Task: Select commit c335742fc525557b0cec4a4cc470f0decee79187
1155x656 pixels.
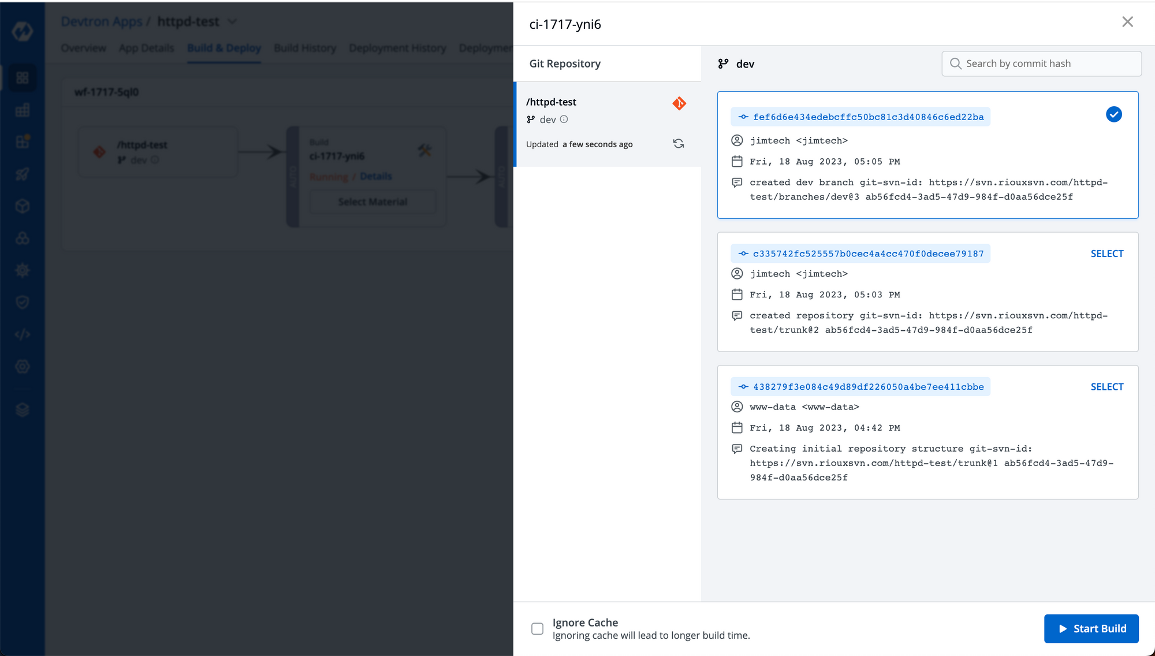Action: [1106, 254]
